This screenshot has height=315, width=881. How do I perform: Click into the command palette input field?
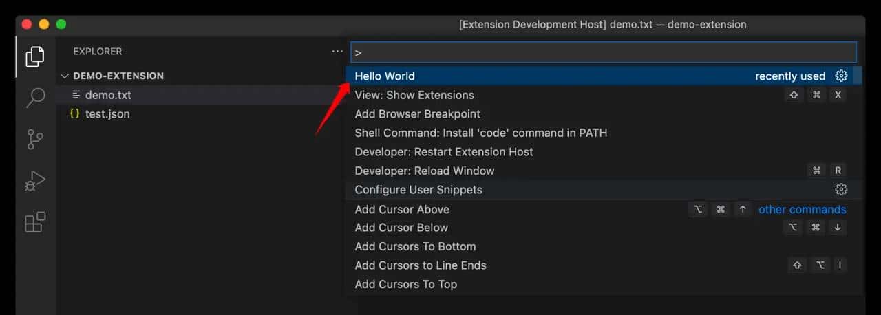[x=603, y=52]
